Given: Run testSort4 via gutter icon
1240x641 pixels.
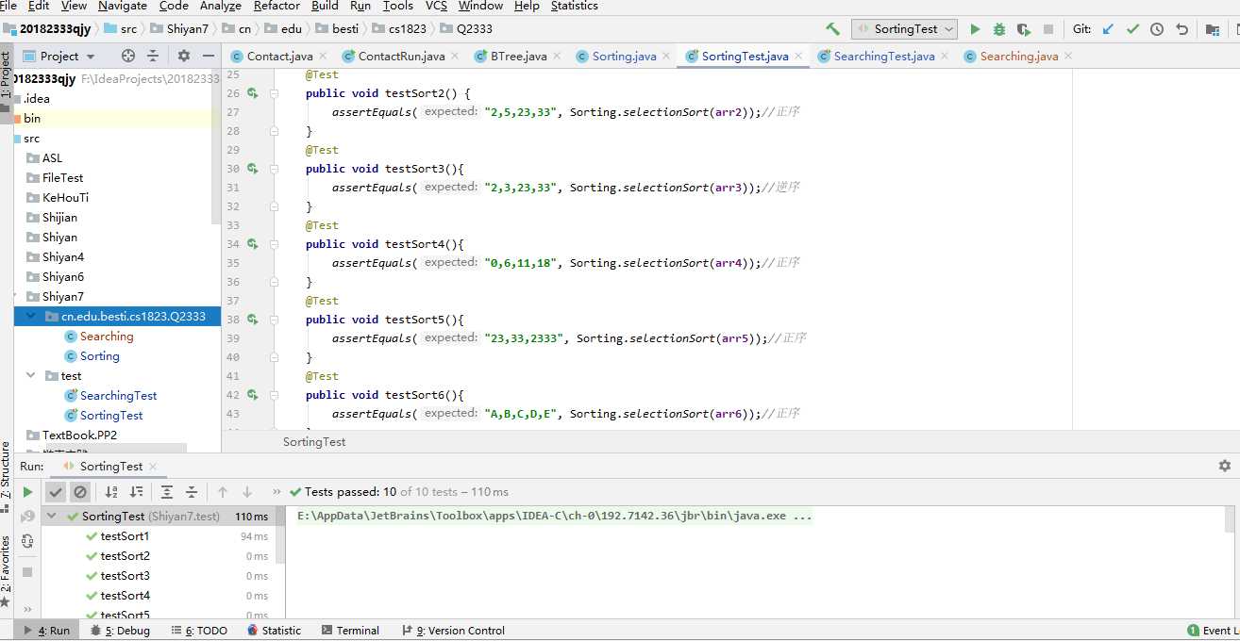Looking at the screenshot, I should [253, 244].
